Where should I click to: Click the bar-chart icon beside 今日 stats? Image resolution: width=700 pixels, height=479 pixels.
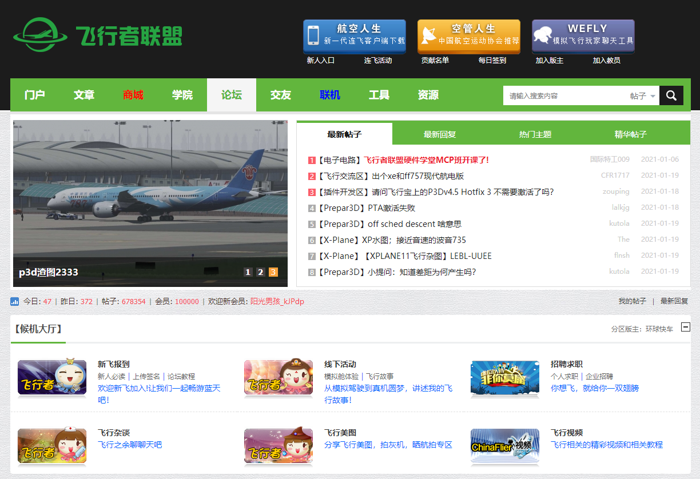point(14,301)
